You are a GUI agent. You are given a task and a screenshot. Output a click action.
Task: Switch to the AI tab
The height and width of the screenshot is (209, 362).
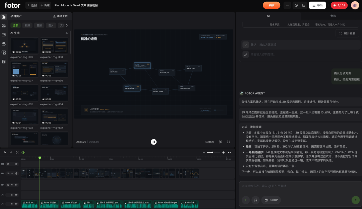268,16
